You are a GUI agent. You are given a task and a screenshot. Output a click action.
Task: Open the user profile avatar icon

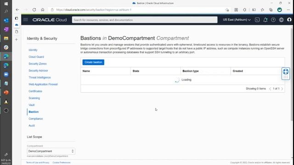tap(289, 20)
